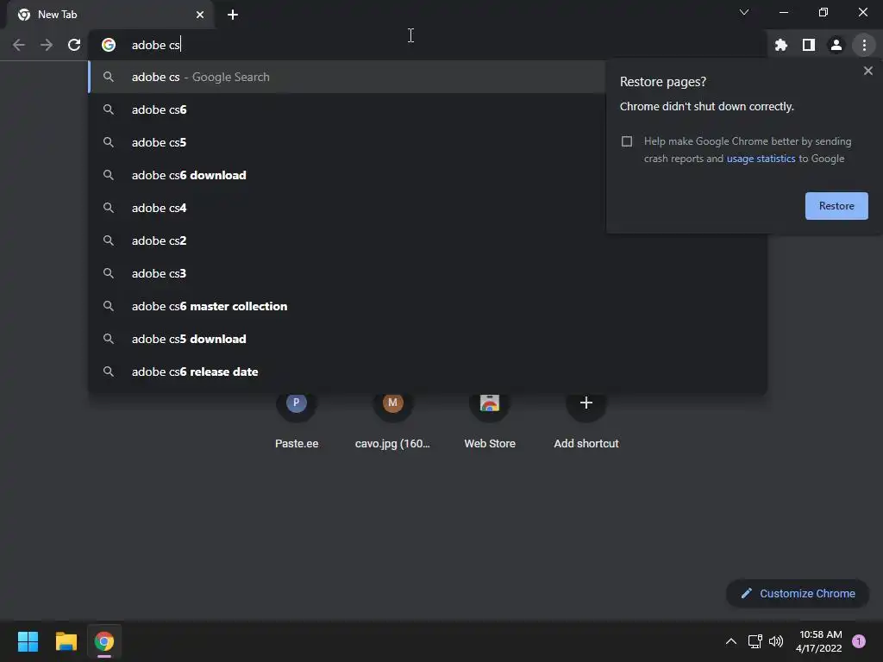
Task: Click the Add shortcut plus tile
Action: pos(586,419)
